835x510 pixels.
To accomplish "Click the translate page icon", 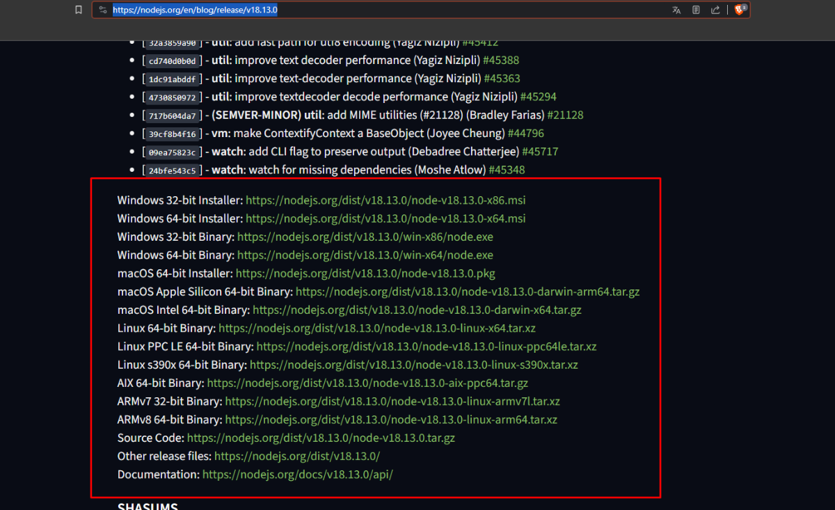I will point(676,10).
